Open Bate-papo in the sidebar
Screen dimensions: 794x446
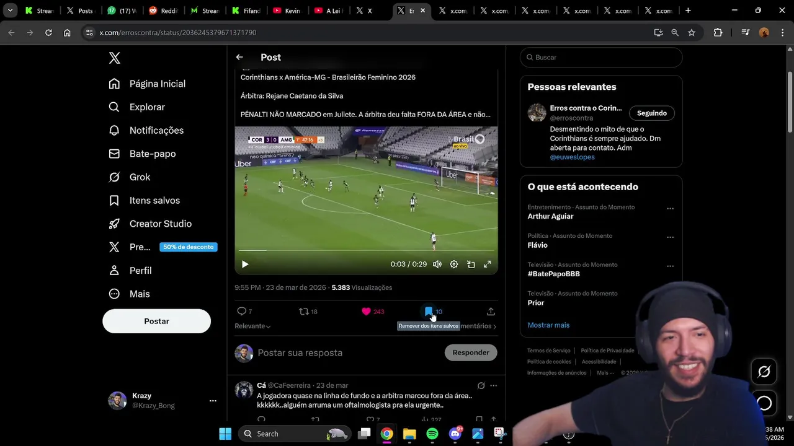coord(142,154)
